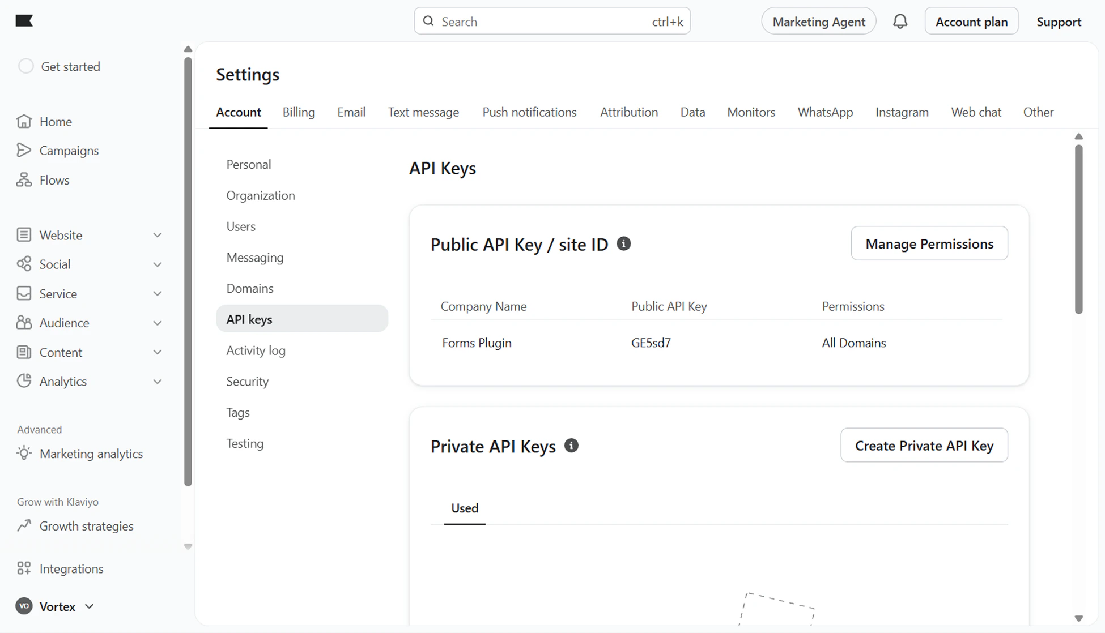Screen dimensions: 1105x633
Task: Open Account plan
Action: (971, 22)
